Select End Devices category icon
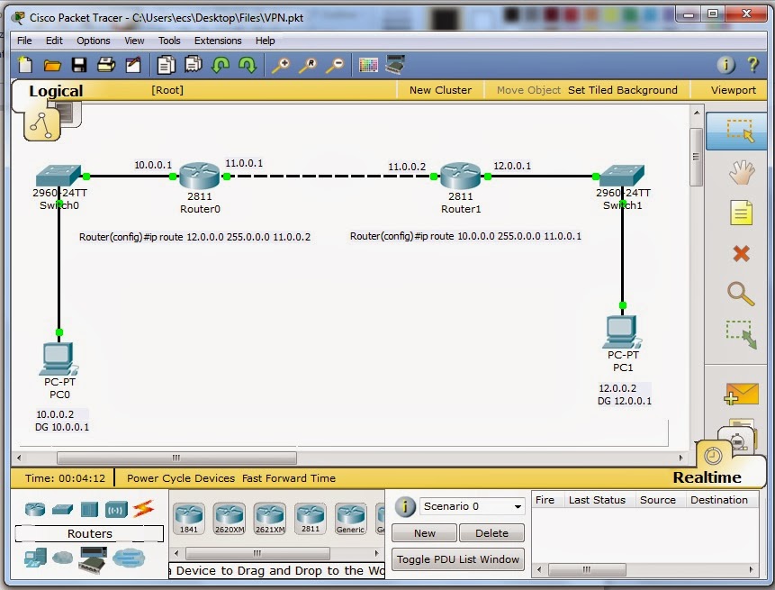Image resolution: width=775 pixels, height=590 pixels. pos(35,558)
